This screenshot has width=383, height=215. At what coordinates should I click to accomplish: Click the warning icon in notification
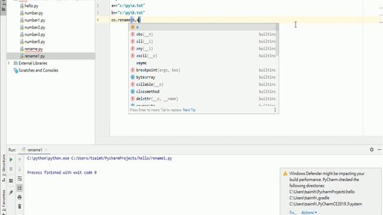285,174
